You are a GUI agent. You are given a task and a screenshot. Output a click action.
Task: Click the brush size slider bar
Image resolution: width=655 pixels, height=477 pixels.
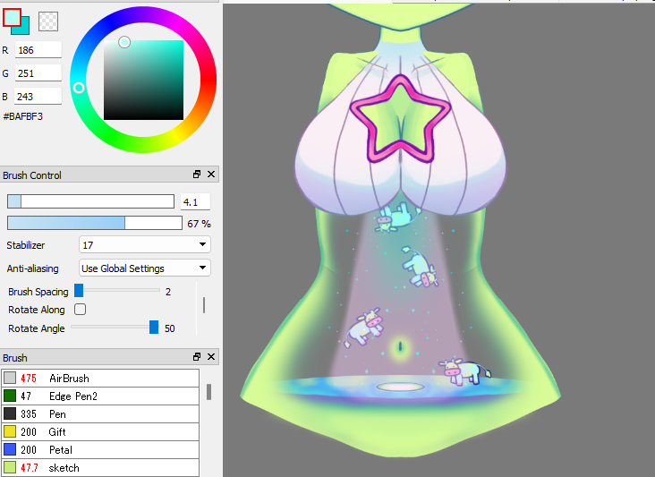(x=90, y=201)
